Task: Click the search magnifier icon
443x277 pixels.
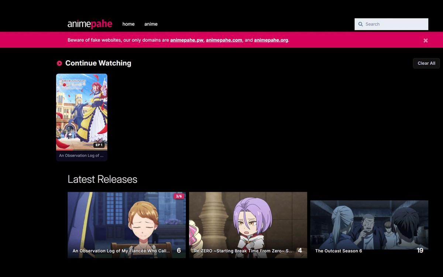Action: (x=361, y=24)
